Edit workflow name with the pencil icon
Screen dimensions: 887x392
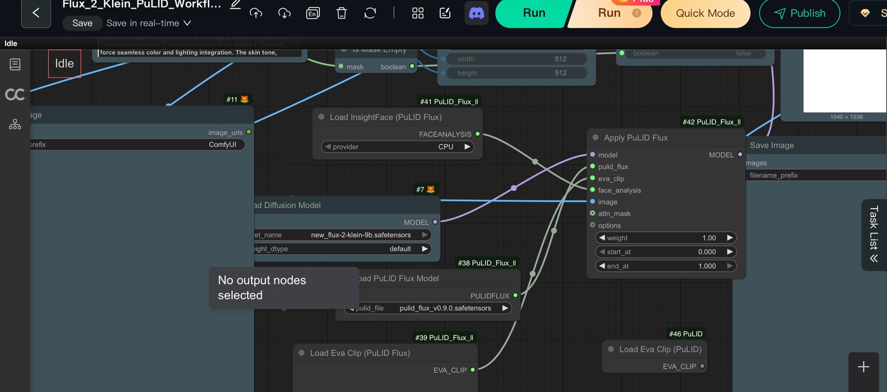(x=235, y=4)
